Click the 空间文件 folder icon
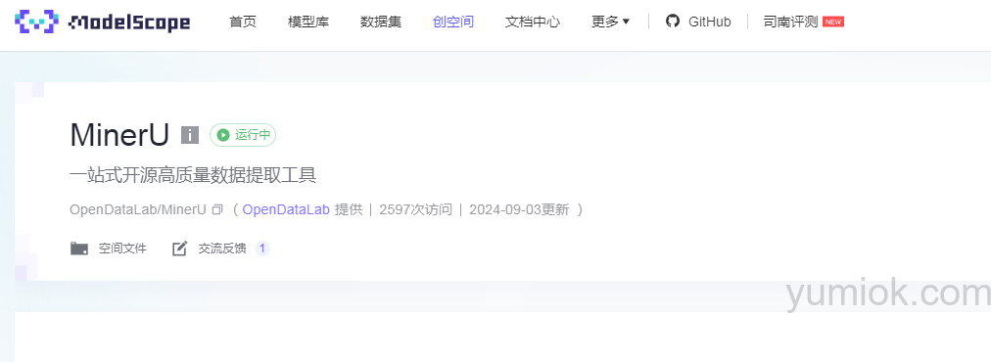The image size is (991, 362). 79,249
